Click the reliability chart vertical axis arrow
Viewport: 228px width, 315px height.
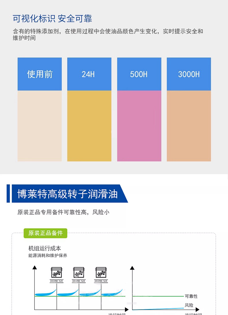[132, 268]
